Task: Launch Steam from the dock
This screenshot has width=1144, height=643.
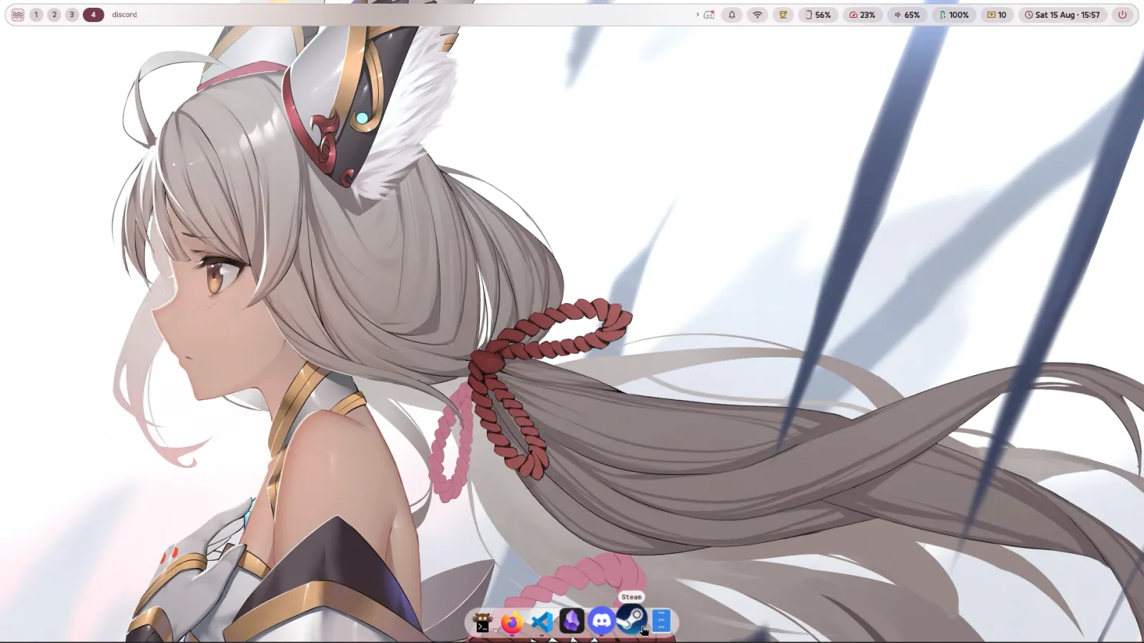Action: point(631,620)
